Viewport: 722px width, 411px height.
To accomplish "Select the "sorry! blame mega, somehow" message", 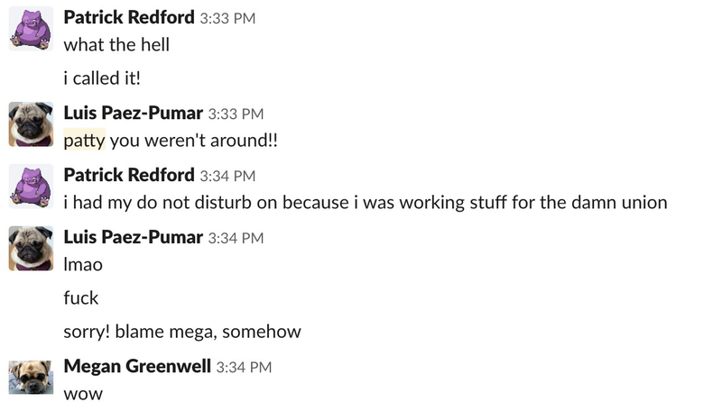I will tap(182, 332).
